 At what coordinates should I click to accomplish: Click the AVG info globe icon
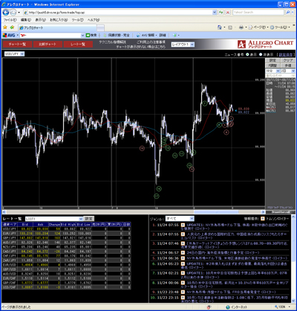138,35
